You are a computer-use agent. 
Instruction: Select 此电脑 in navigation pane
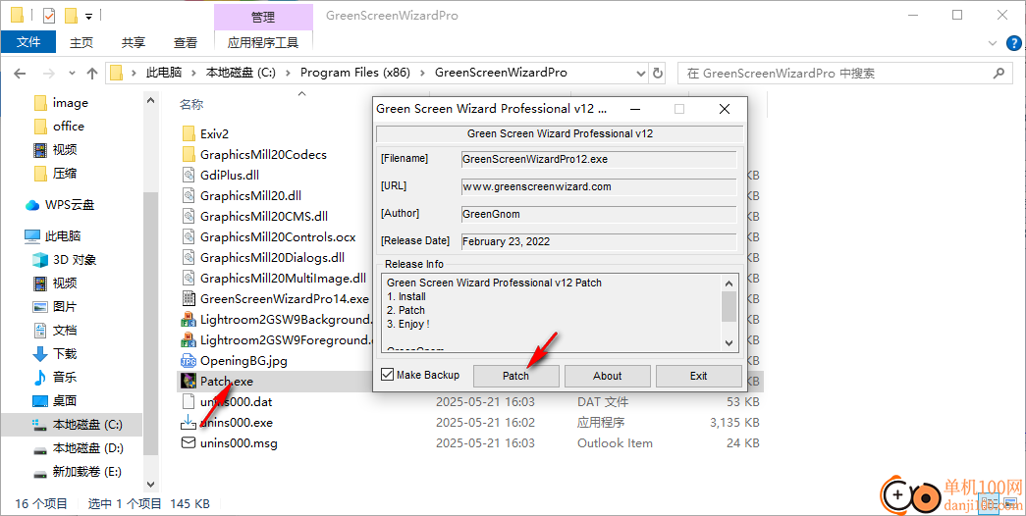pyautogui.click(x=63, y=236)
